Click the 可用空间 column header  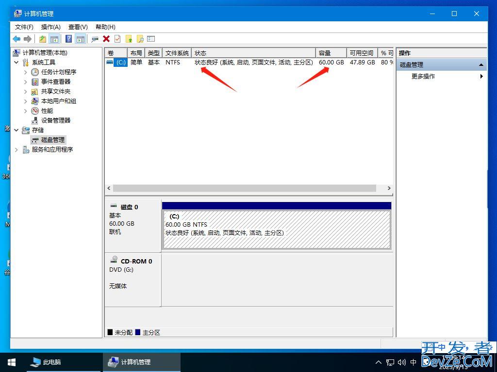point(362,53)
